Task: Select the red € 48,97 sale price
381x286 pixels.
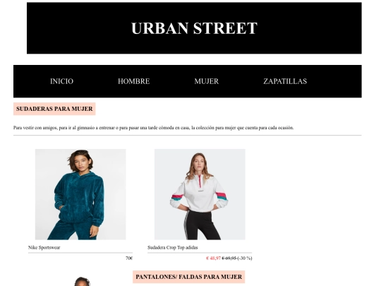Action: click(x=213, y=258)
